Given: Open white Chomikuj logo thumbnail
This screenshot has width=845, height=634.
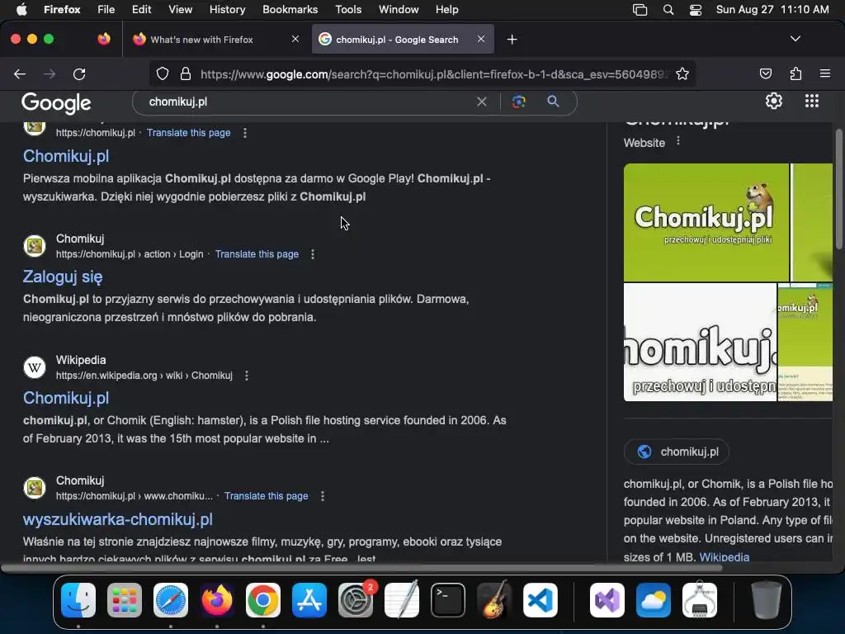Looking at the screenshot, I should point(700,343).
